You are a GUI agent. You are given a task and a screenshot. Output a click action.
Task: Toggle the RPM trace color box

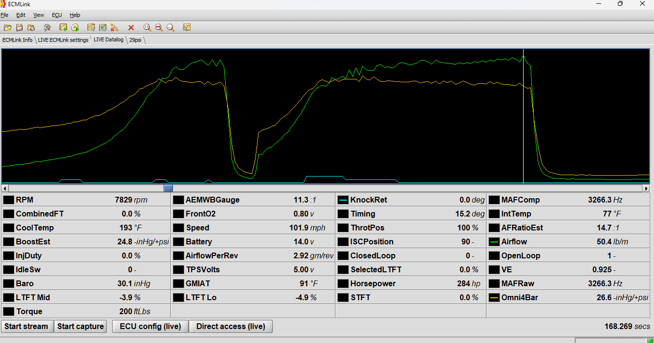(x=9, y=200)
